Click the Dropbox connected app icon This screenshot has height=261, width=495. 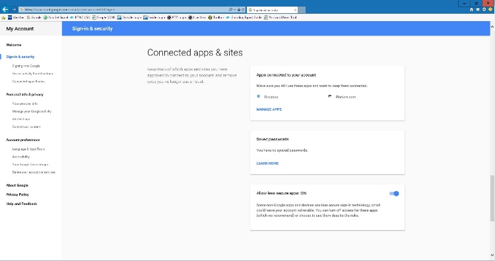coord(259,96)
